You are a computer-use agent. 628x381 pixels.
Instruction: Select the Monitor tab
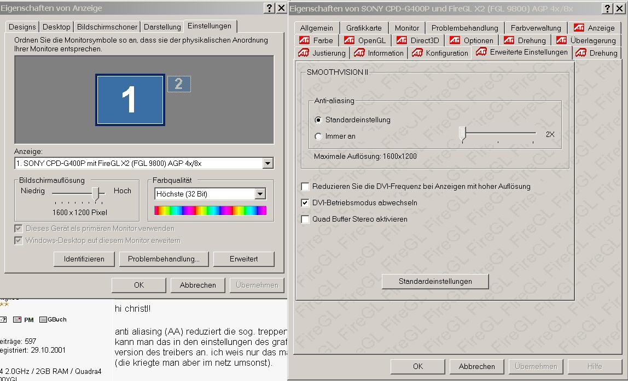pos(407,28)
